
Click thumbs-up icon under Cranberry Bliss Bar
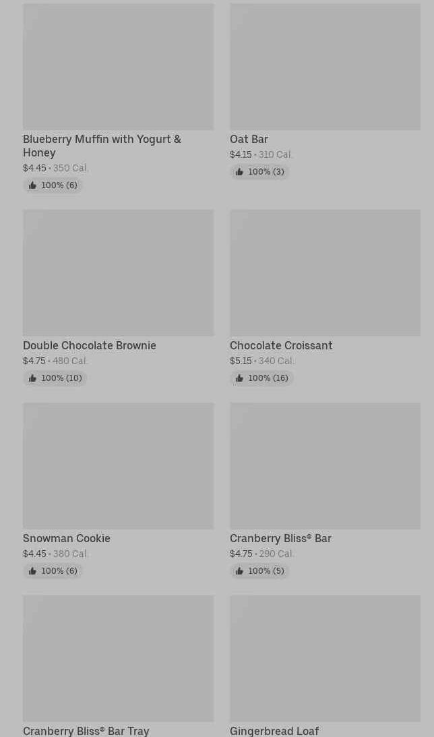click(x=239, y=571)
